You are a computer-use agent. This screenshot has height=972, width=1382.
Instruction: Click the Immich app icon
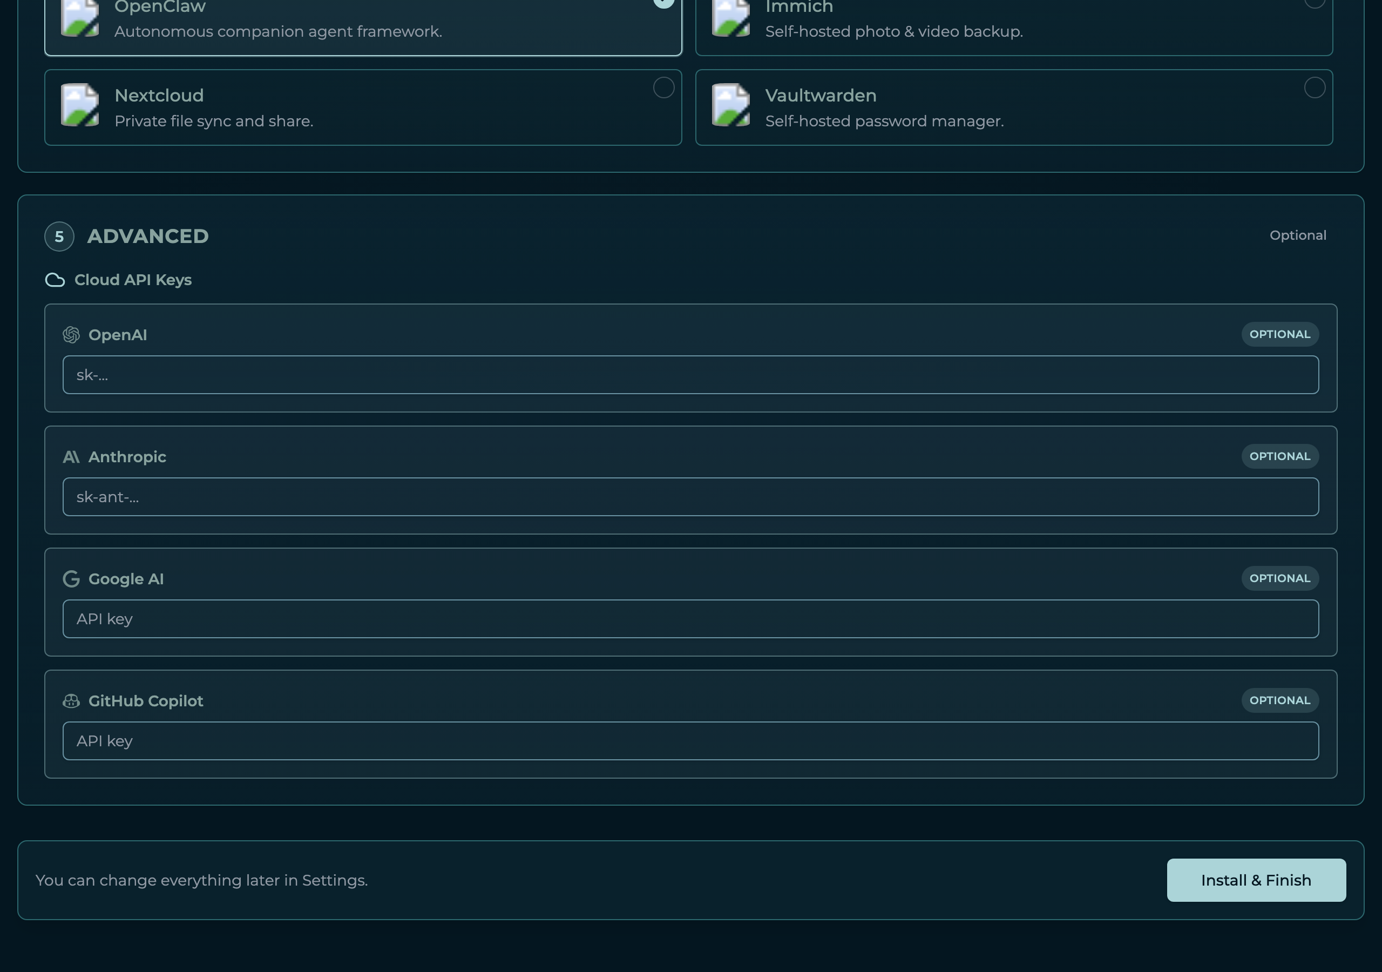pyautogui.click(x=731, y=18)
